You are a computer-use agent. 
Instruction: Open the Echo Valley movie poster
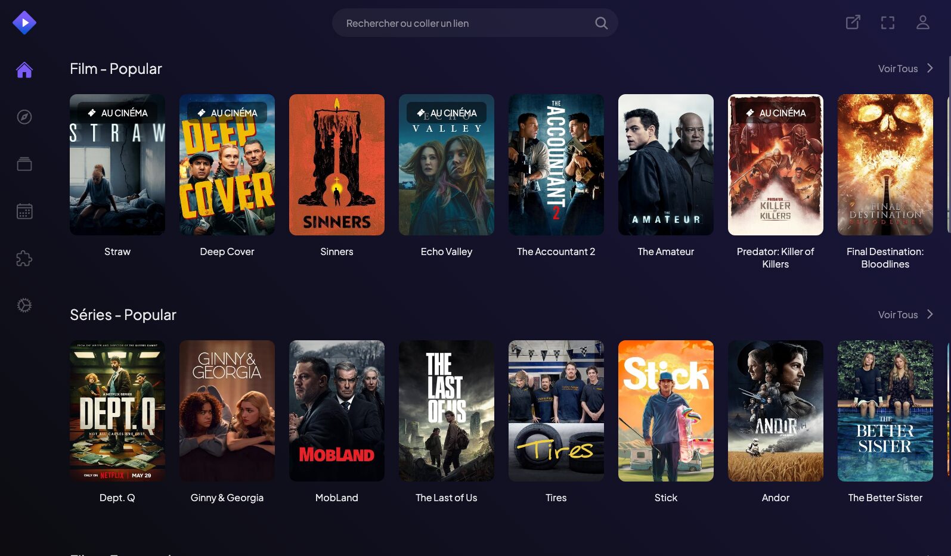click(x=447, y=164)
